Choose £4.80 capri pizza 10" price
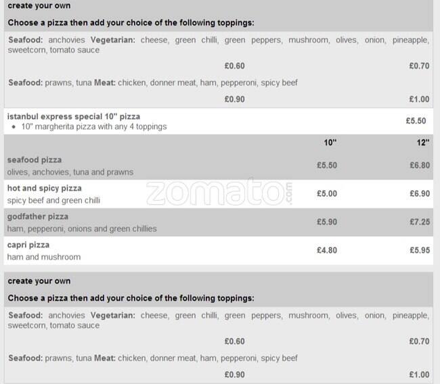 pyautogui.click(x=327, y=250)
